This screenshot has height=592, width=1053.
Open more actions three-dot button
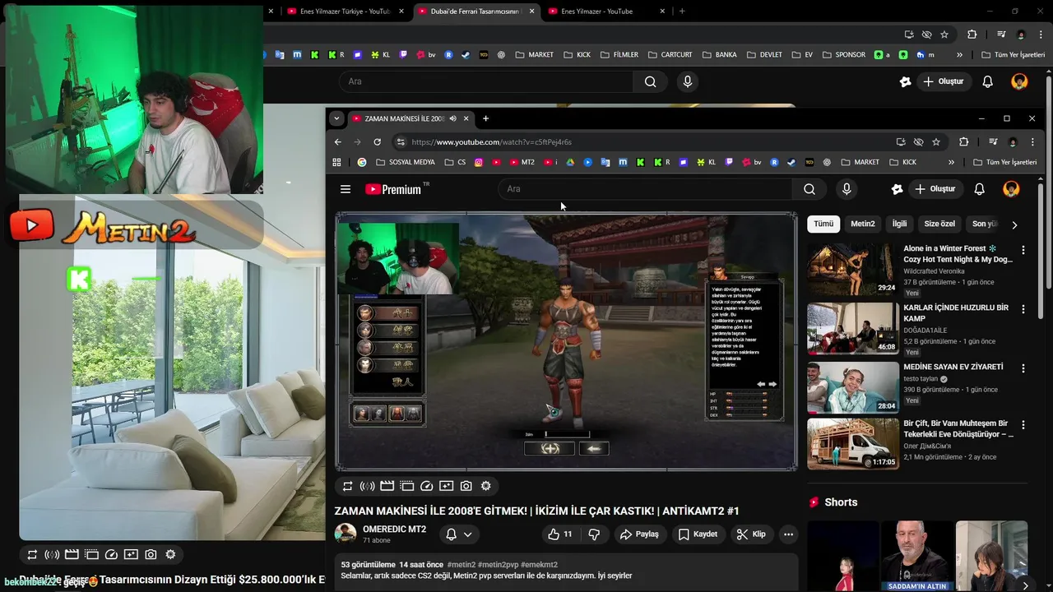788,534
